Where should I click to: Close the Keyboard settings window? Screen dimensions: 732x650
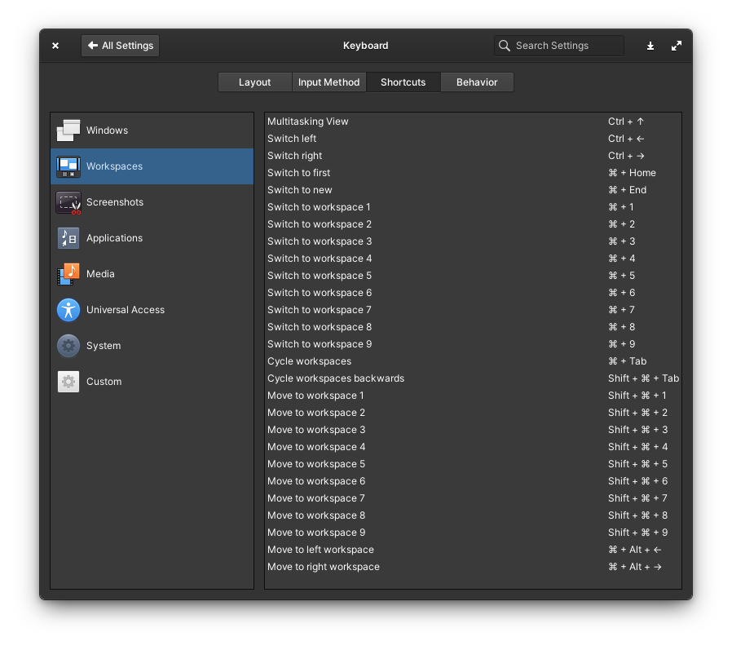coord(55,46)
